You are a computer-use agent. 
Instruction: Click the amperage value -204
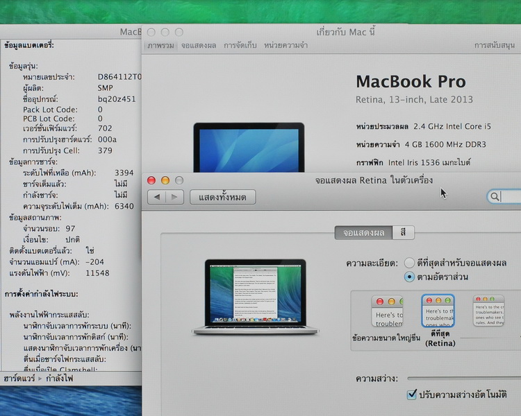94,262
